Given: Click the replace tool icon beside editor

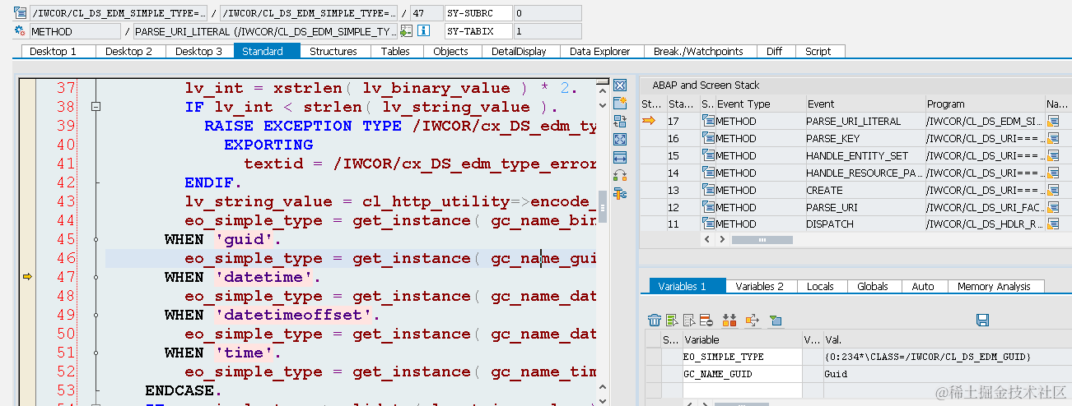Looking at the screenshot, I should pos(621,122).
